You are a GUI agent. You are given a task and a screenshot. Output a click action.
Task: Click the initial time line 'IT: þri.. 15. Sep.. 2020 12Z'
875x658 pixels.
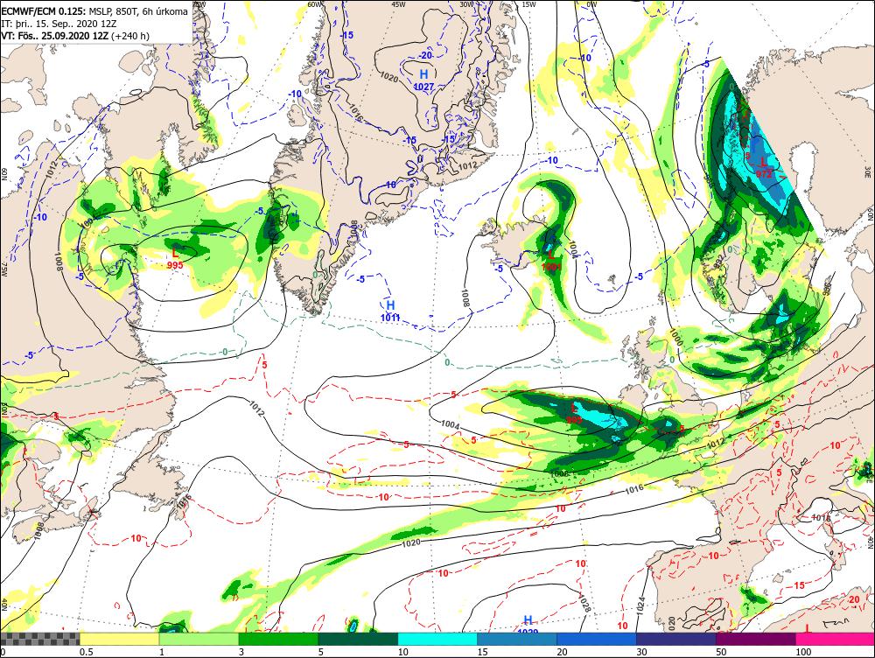tap(60, 24)
